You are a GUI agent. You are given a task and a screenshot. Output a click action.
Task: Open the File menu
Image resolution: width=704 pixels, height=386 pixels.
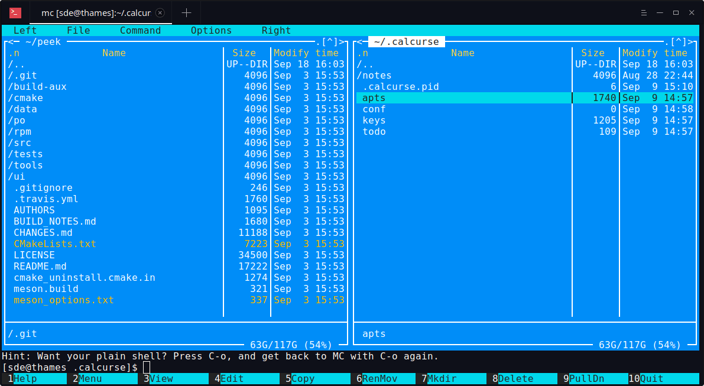[78, 30]
